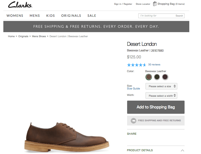The image size is (201, 154).
Task: Open the width selection dropdown
Action: (161, 96)
